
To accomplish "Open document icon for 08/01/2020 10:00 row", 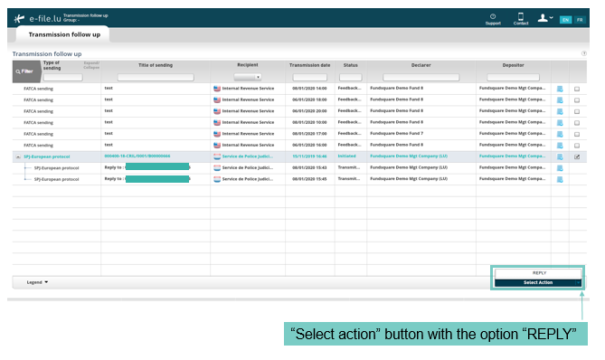I will [560, 123].
